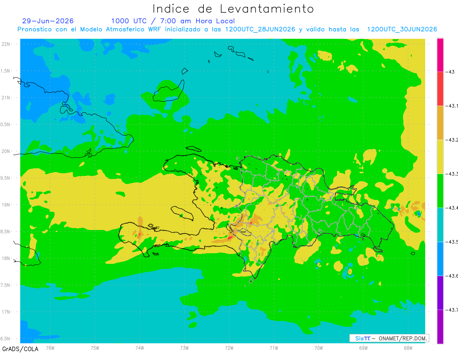Select the '7.5N' latitude label
The height and width of the screenshot is (353, 458).
(6, 285)
